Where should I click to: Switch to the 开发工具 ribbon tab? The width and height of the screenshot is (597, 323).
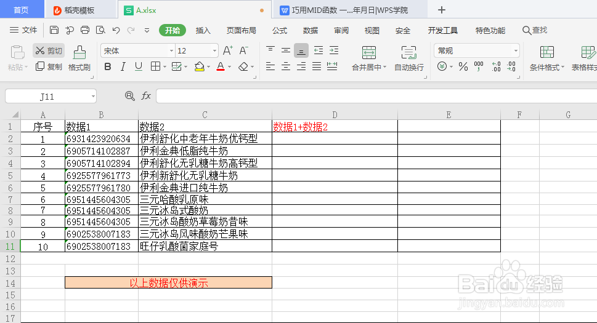click(x=442, y=30)
